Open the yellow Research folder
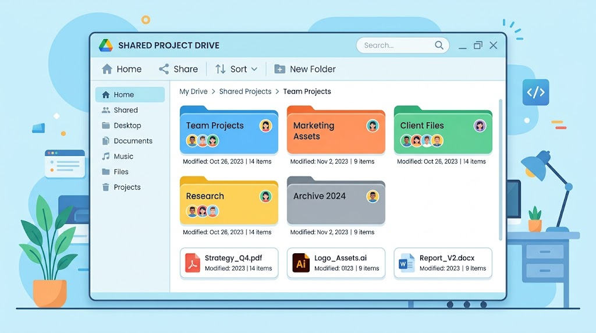The image size is (596, 333). pos(229,201)
